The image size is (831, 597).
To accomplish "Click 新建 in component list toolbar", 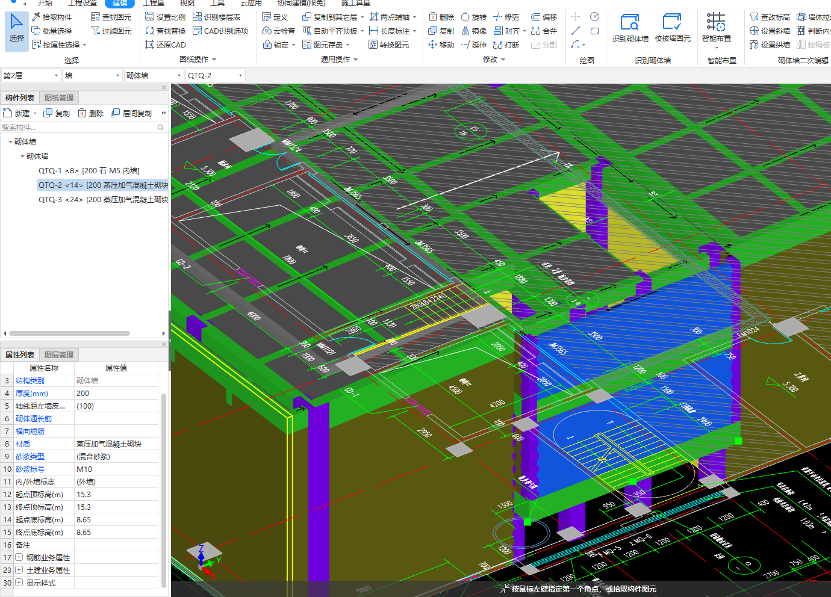I will [x=17, y=113].
